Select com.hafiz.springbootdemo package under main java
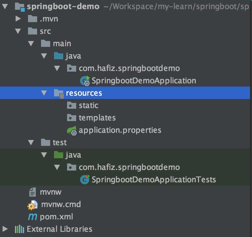Screen dimensions: 252x237 coord(129,68)
